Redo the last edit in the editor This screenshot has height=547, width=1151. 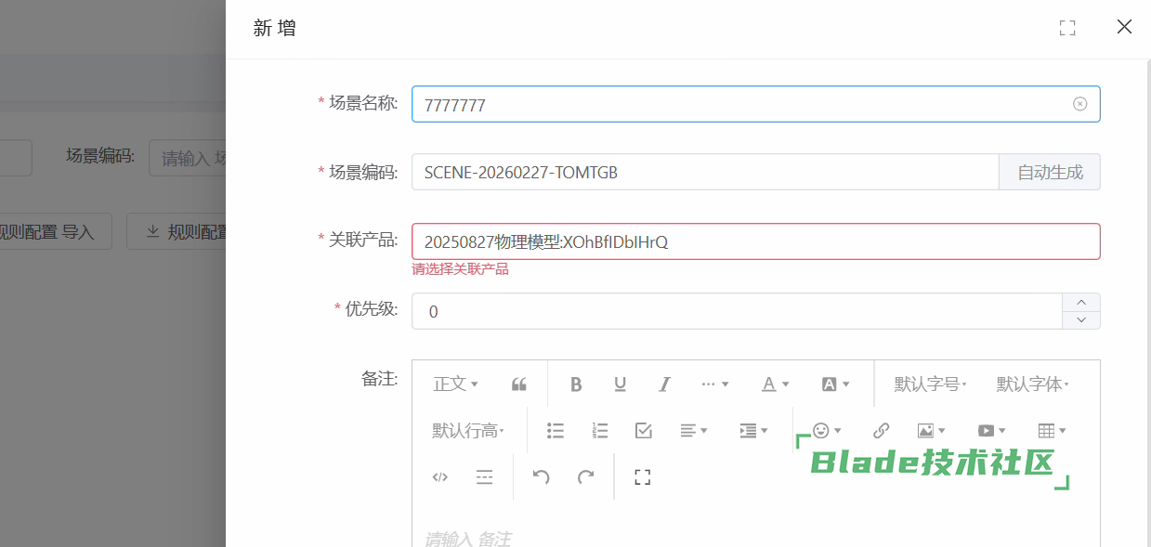tap(585, 476)
